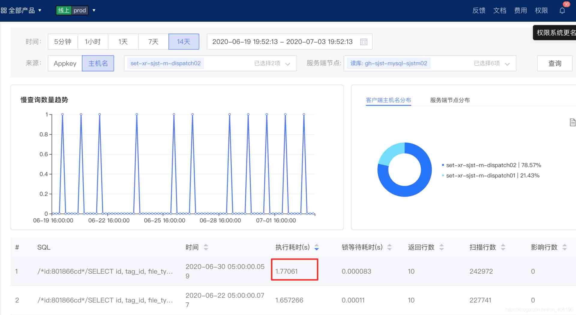This screenshot has height=315, width=576.
Task: Open the first slow query SQL row
Action: coord(105,271)
